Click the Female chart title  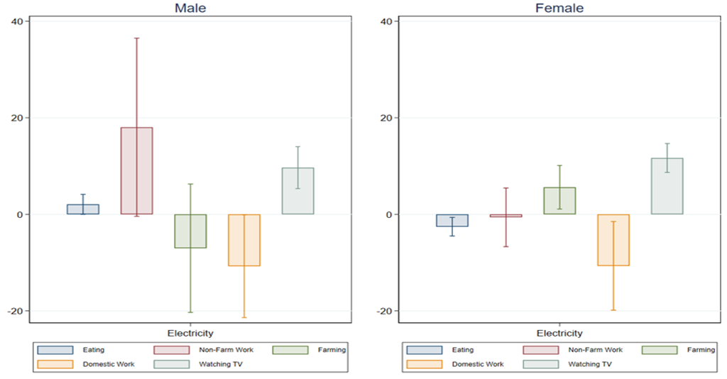559,9
